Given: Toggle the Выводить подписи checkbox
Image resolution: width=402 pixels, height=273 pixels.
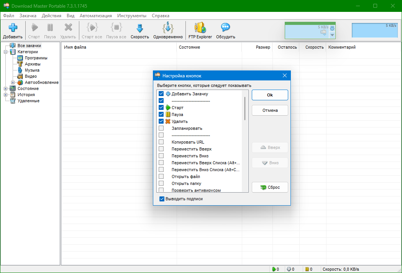Looking at the screenshot, I should click(x=162, y=199).
